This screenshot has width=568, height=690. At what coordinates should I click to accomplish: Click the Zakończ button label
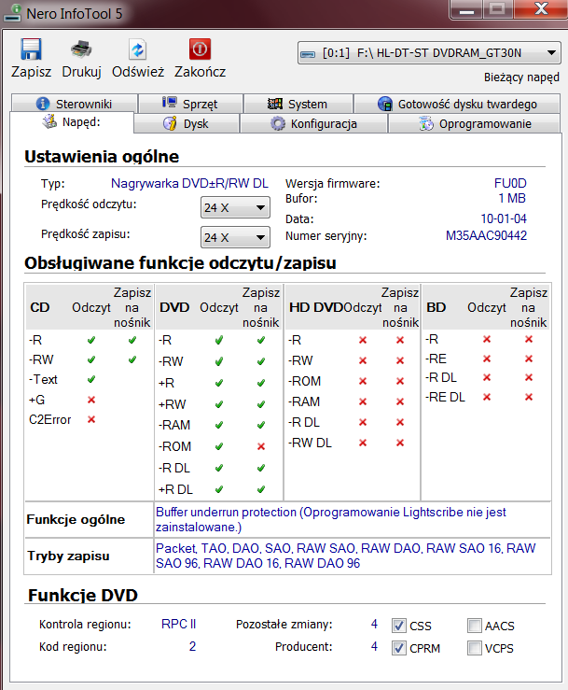[x=200, y=72]
